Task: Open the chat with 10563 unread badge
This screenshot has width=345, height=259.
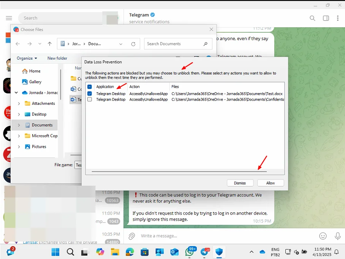Action: pos(112,200)
